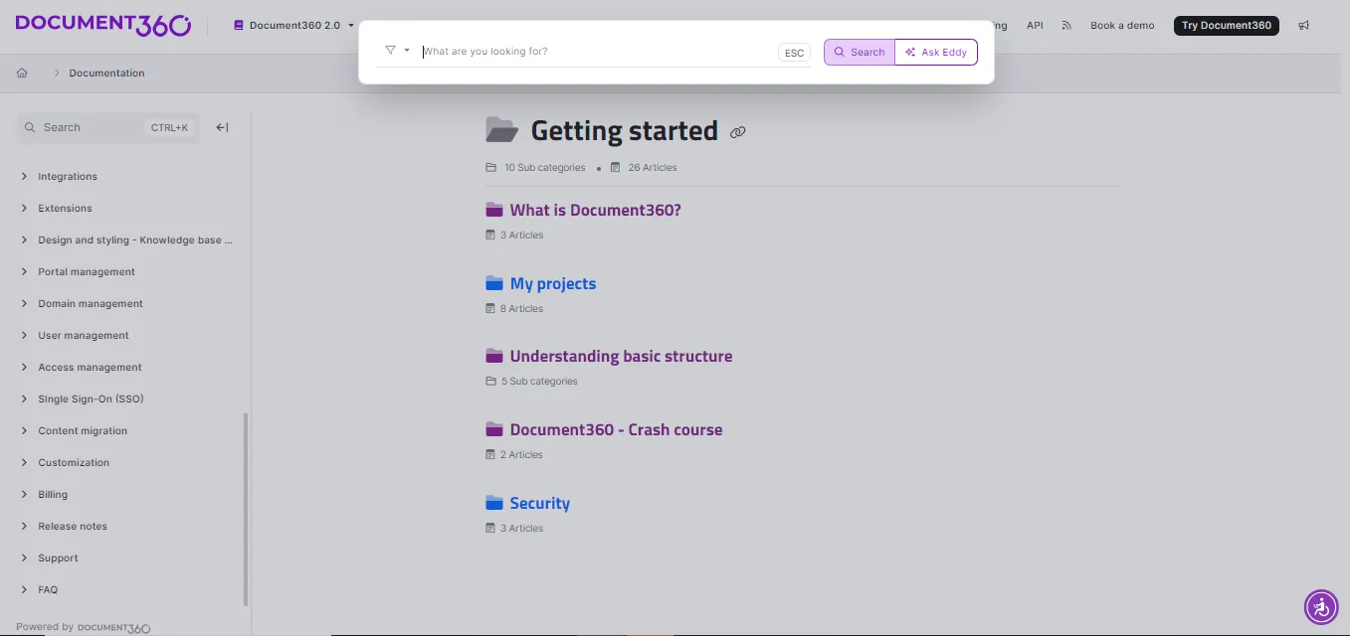Click folder icon beside Understanding basic structure
This screenshot has height=636, width=1350.
[494, 356]
